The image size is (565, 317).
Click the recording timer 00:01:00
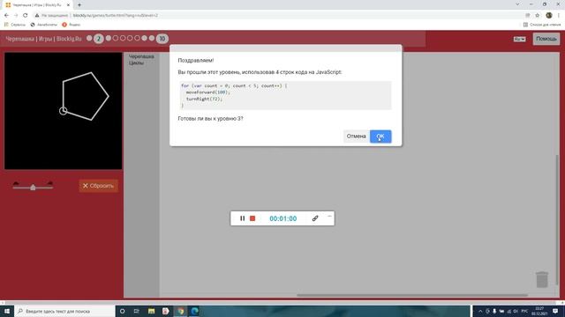tap(283, 218)
